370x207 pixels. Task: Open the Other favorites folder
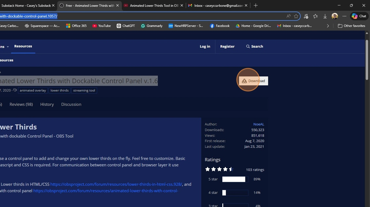[351, 26]
